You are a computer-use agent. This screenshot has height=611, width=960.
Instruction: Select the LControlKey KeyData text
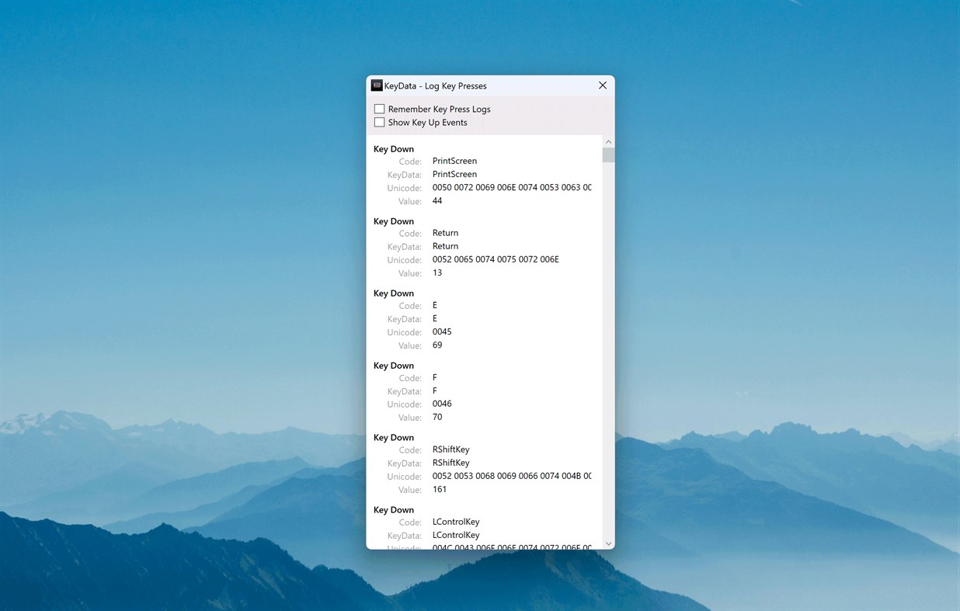coord(455,535)
